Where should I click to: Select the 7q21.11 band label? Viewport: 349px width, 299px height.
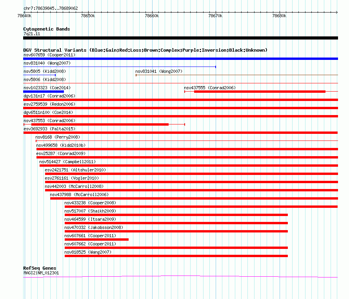point(32,34)
